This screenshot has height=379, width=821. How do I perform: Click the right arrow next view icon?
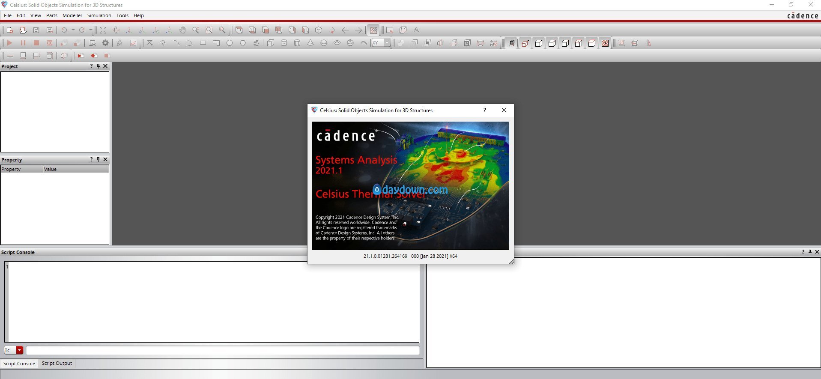tap(358, 30)
